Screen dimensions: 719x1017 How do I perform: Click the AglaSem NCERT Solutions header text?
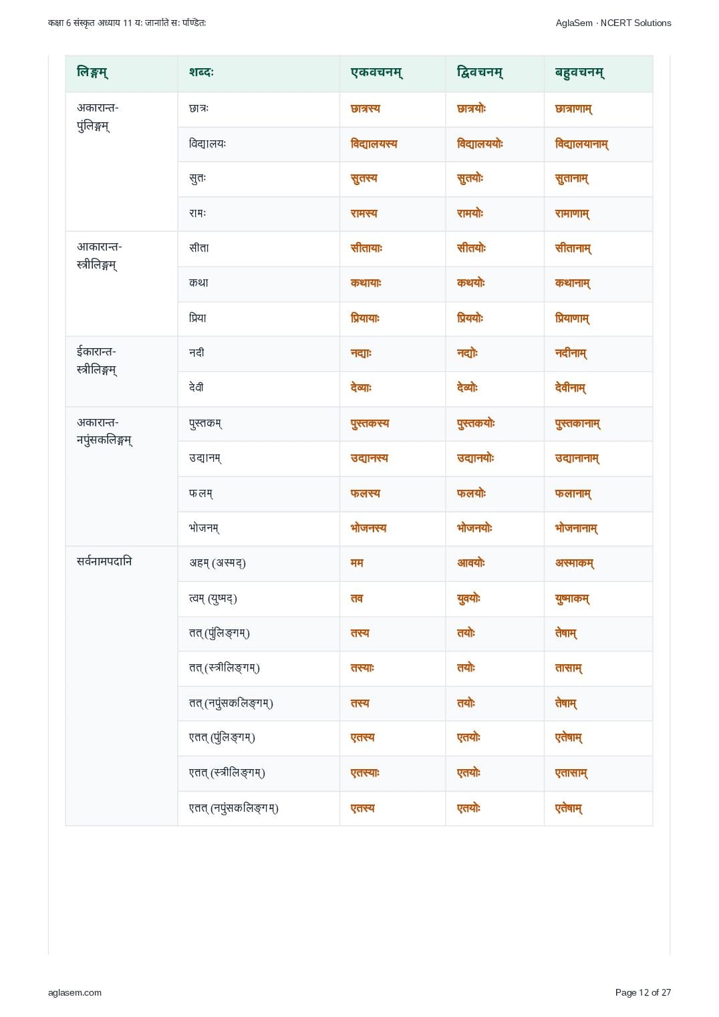[x=613, y=23]
